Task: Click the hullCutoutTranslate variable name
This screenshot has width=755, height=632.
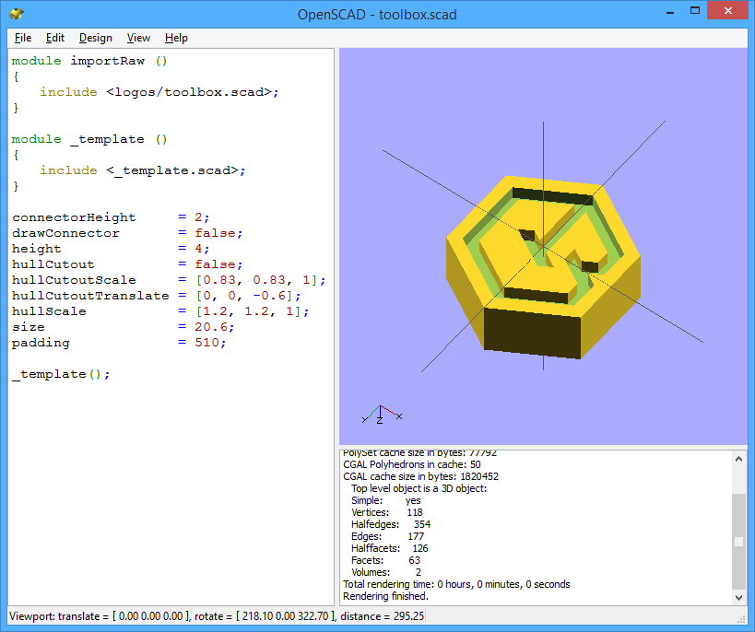Action: (90, 296)
